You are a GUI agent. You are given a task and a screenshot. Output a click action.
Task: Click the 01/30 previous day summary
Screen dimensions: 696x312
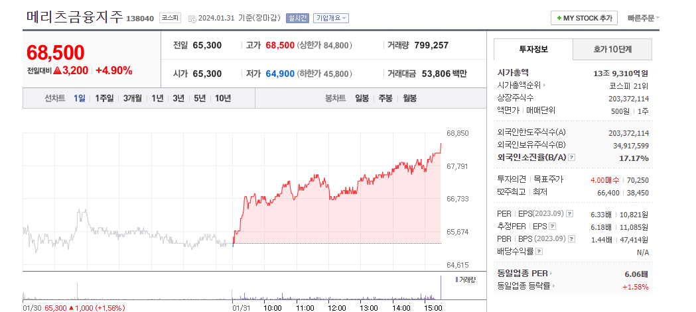click(74, 308)
